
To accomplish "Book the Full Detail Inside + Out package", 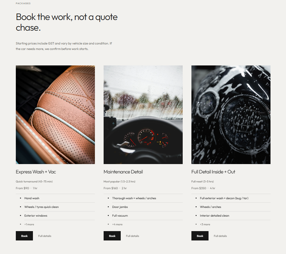I will coord(200,236).
